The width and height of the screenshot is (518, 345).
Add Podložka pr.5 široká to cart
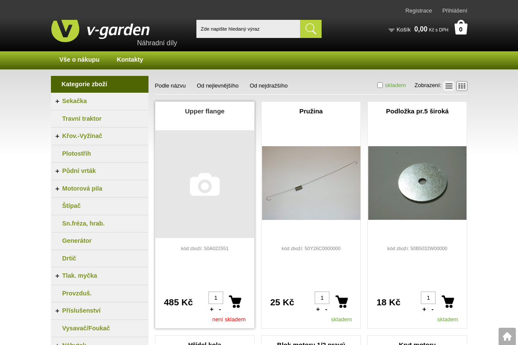coord(448,301)
